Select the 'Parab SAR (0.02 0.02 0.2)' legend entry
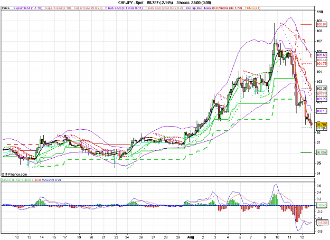330x240 pixels. click(x=164, y=8)
